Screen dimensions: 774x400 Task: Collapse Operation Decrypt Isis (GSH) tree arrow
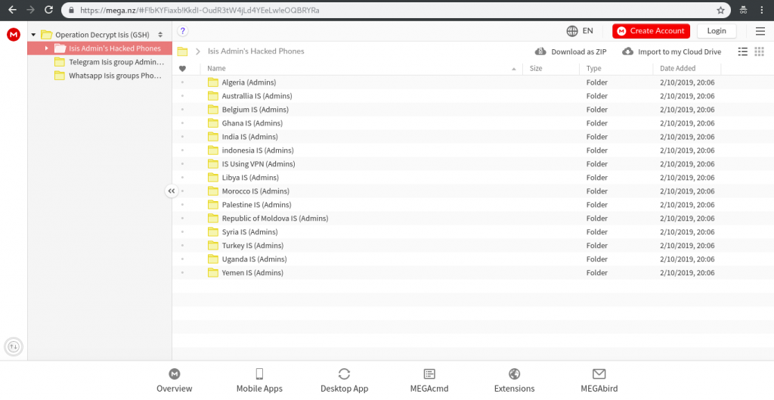pos(33,35)
